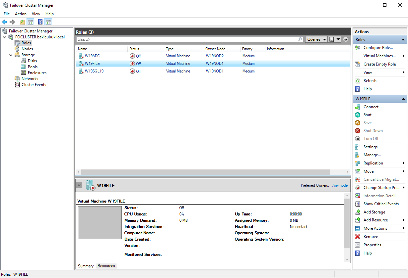Click the Help icon under W19FILE actions
The image size is (408, 278).
click(358, 253)
